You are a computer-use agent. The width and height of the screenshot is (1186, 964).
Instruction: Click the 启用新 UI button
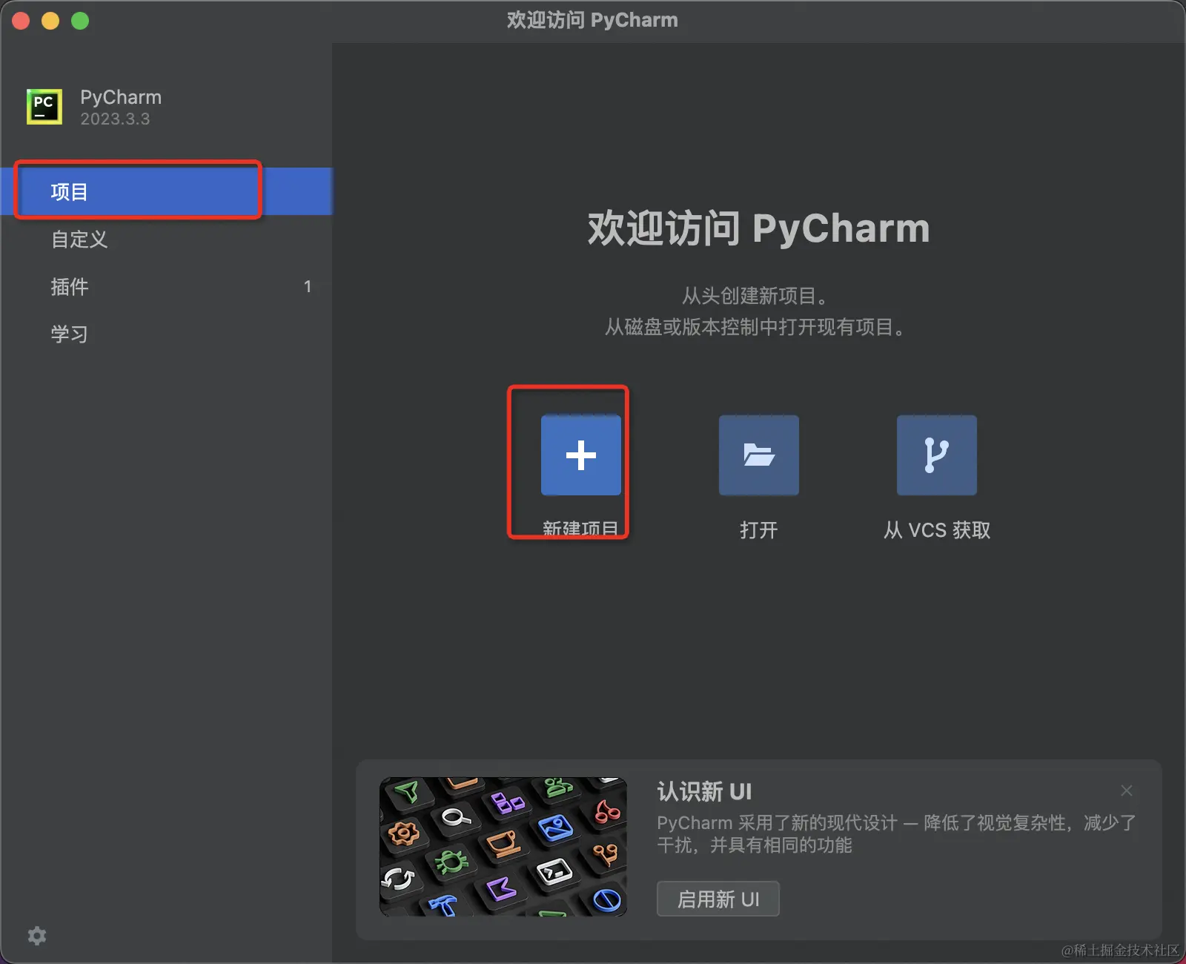tap(718, 899)
